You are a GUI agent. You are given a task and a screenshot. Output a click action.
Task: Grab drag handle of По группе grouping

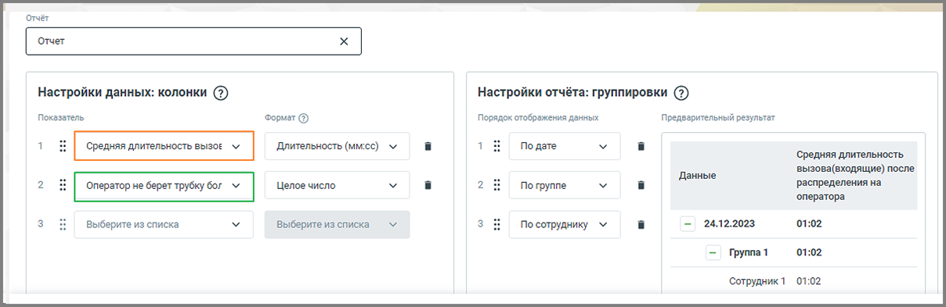click(x=496, y=185)
